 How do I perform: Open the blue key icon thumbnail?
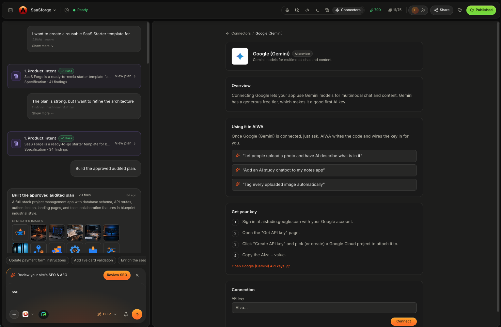point(39,248)
